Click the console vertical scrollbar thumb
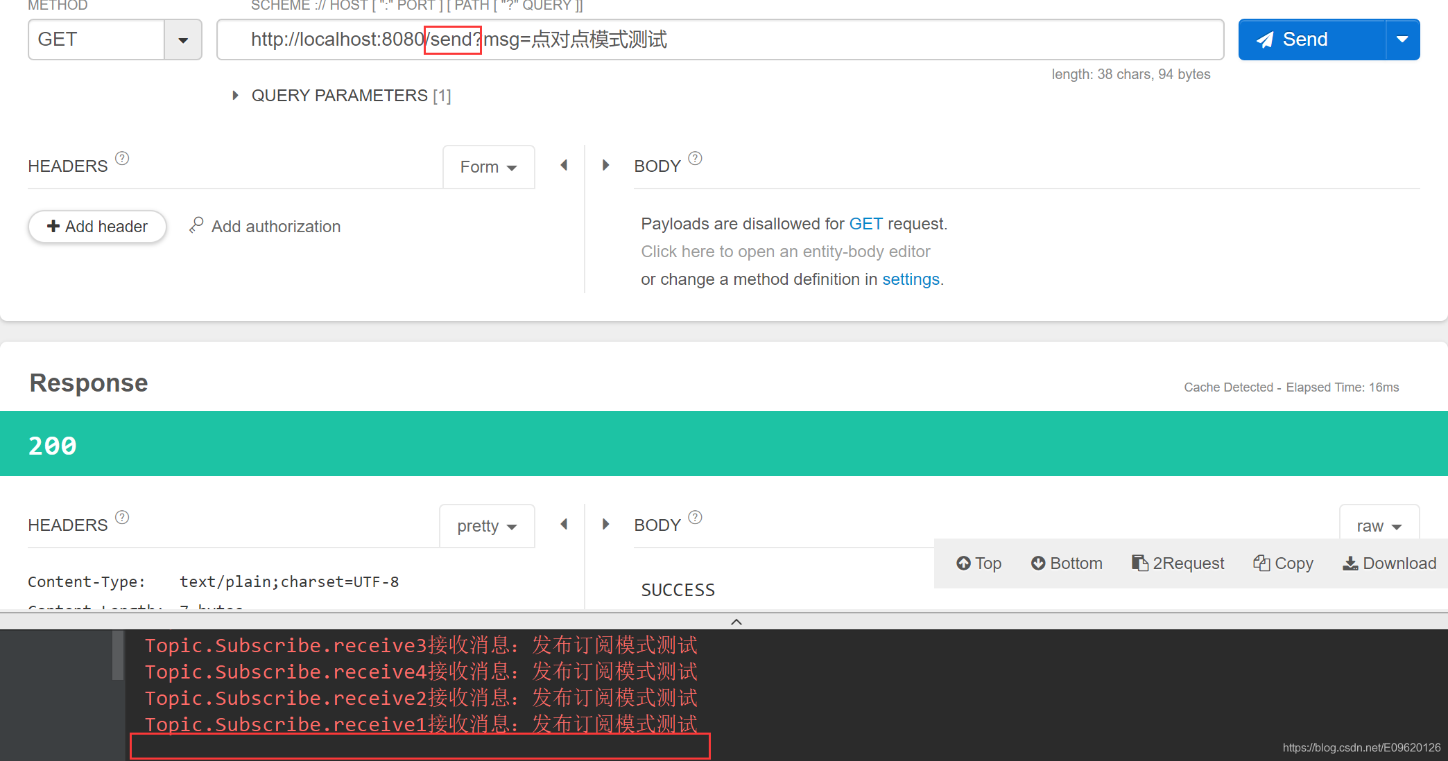The width and height of the screenshot is (1448, 761). [x=118, y=655]
